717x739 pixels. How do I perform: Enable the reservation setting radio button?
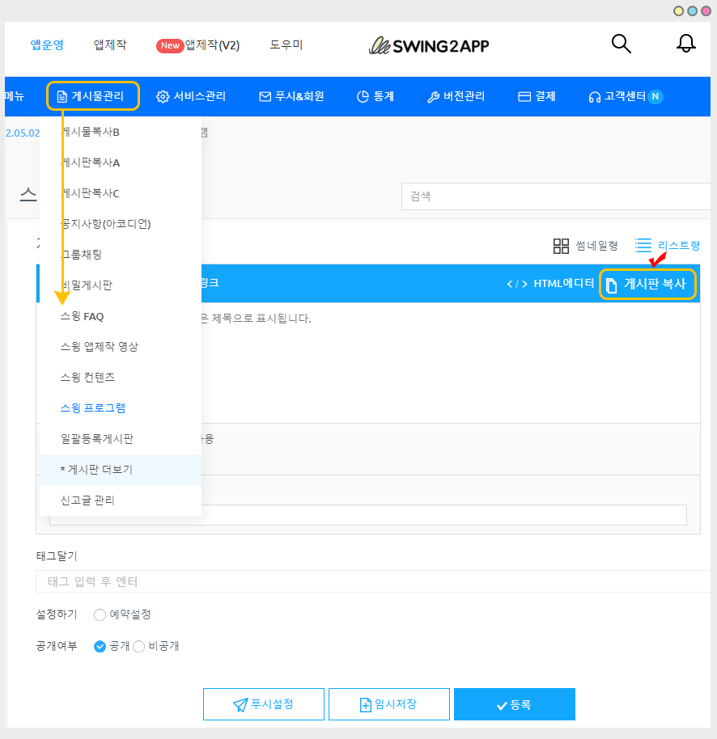(x=100, y=614)
